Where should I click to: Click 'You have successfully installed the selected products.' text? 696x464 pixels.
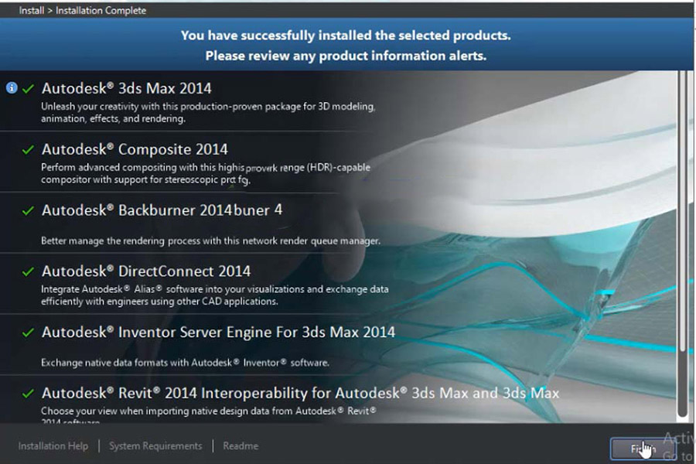(x=346, y=35)
